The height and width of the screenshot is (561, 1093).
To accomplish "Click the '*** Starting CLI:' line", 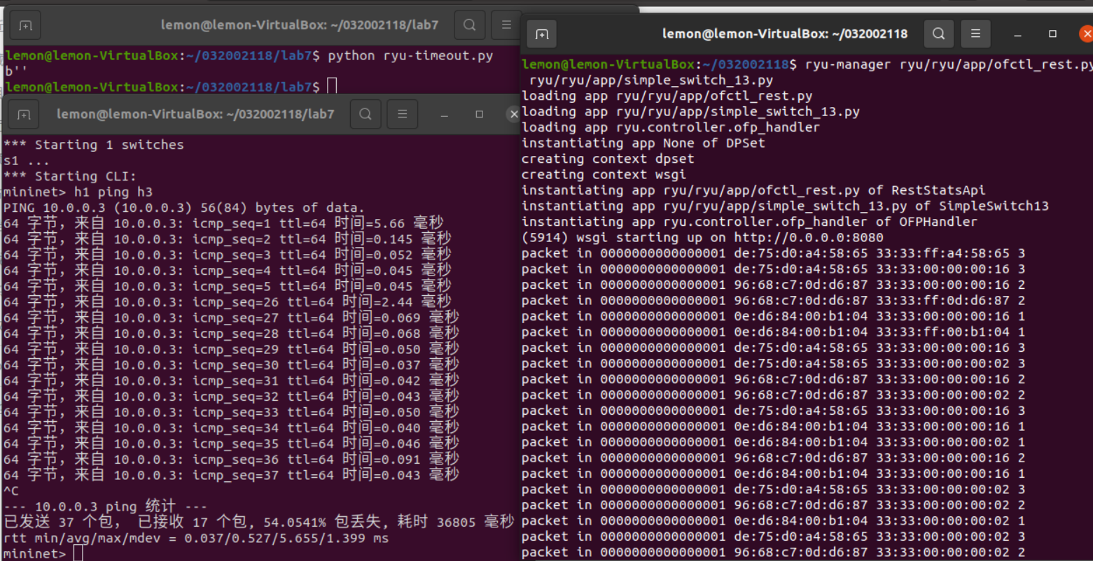I will 70,176.
